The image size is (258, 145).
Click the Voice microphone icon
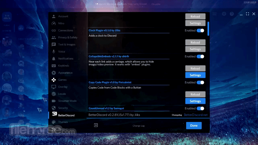pyautogui.click(x=54, y=52)
